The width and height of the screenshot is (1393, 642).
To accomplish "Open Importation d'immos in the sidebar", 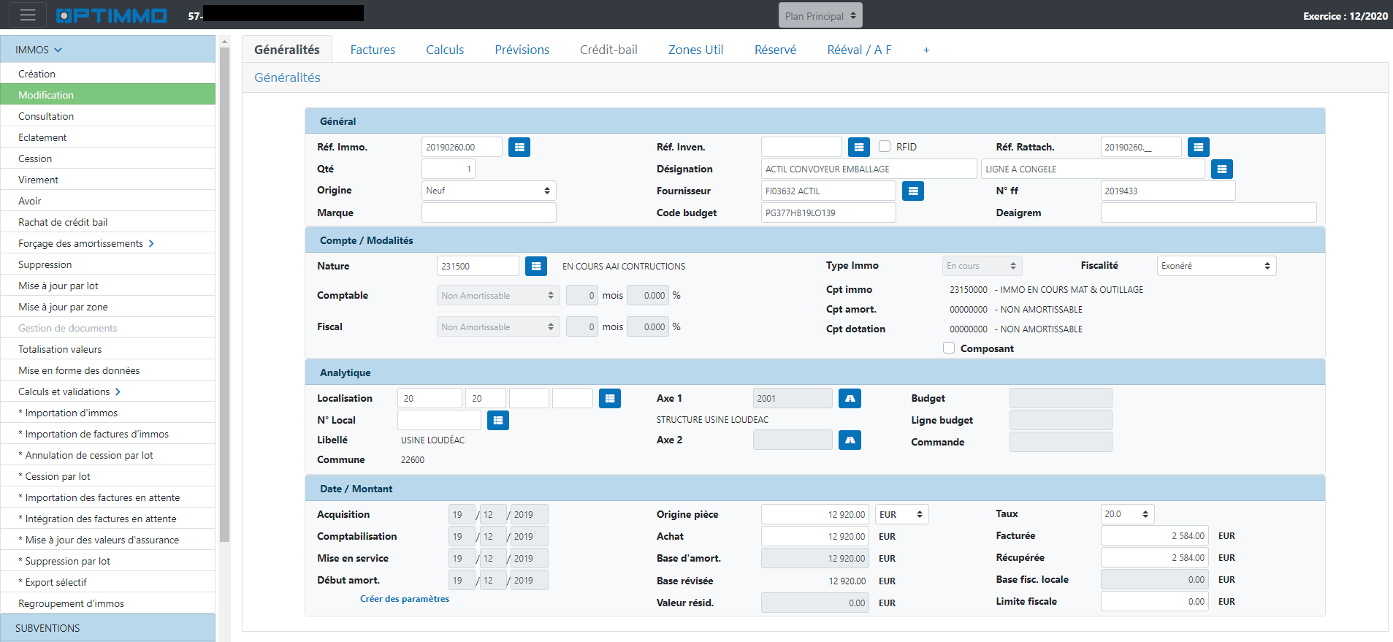I will [108, 413].
